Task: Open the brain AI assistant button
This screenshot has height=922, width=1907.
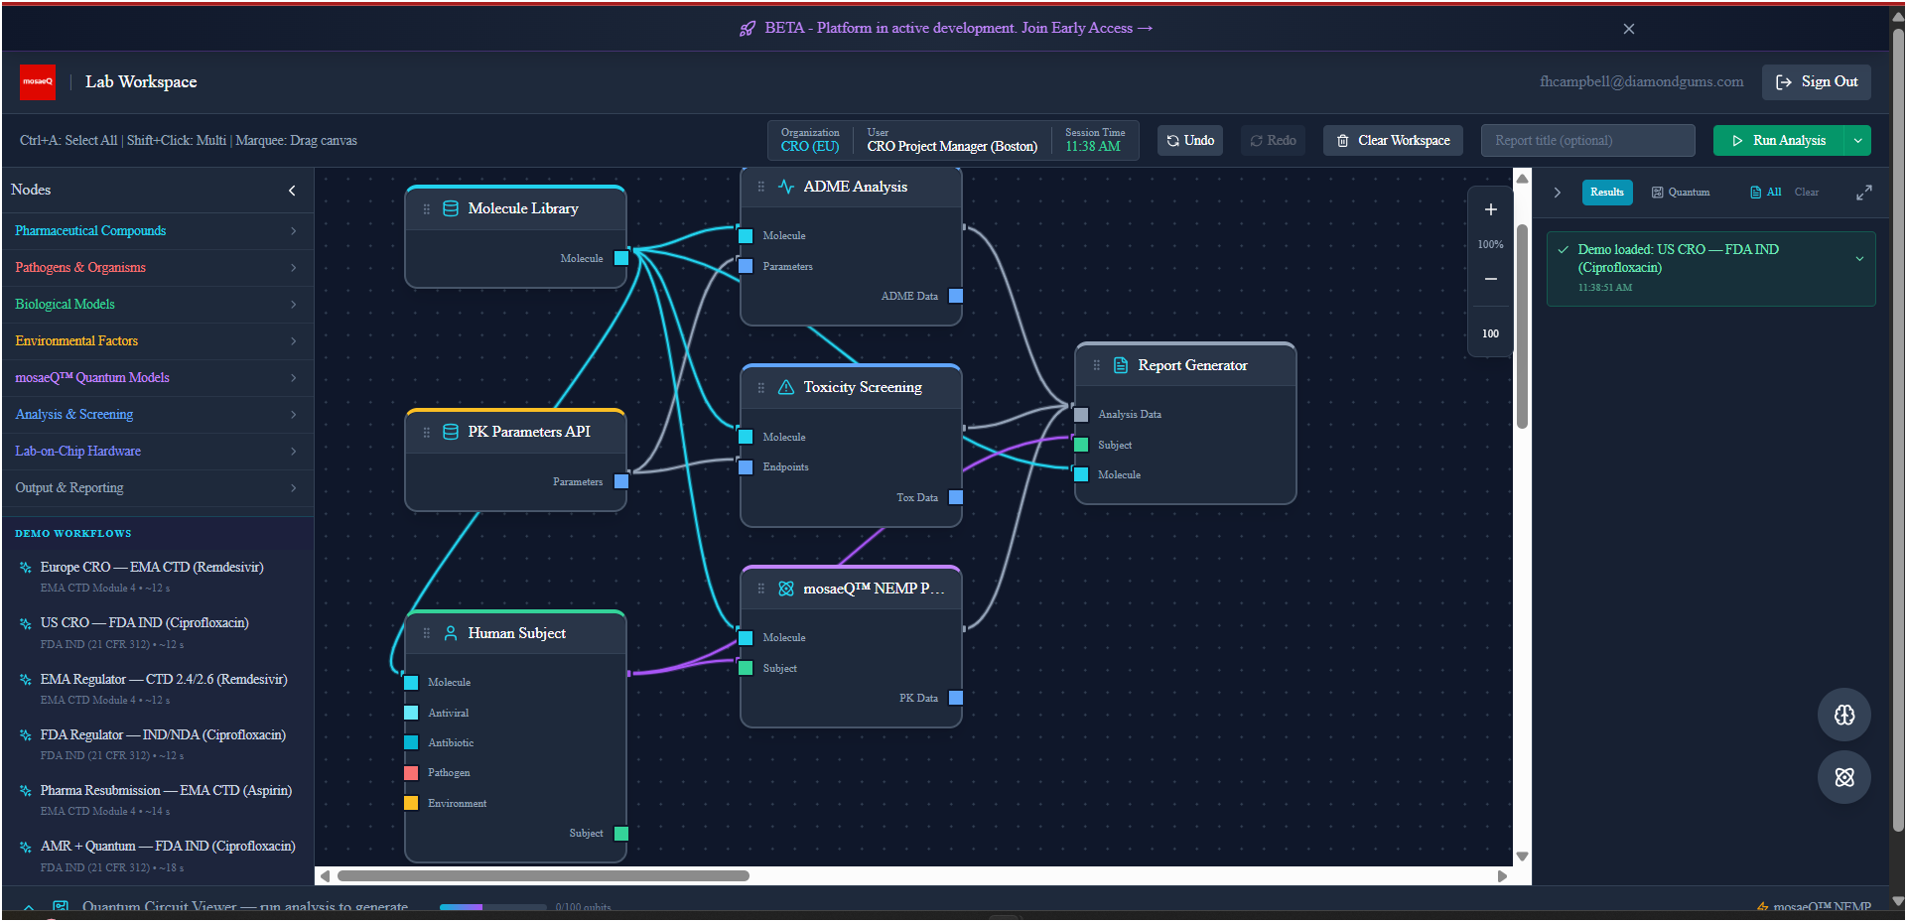Action: [1843, 715]
